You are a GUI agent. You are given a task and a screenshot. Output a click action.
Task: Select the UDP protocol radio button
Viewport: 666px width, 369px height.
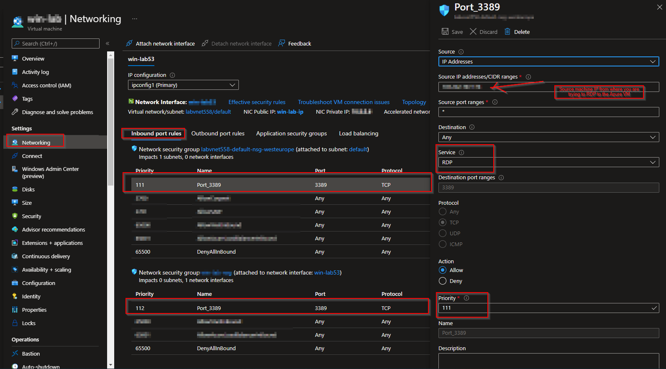coord(443,233)
